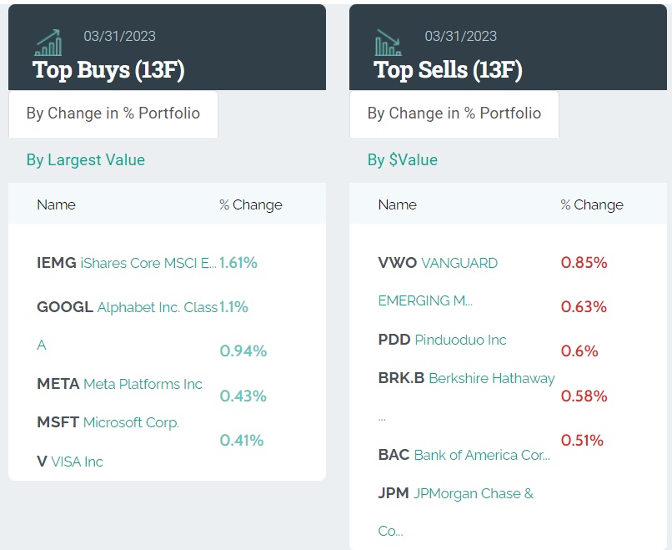Open PDD Pinduoduo Inc link
Viewport: 672px width, 550px height.
pyautogui.click(x=442, y=340)
